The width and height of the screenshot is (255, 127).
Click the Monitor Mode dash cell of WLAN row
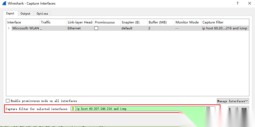coord(177,28)
